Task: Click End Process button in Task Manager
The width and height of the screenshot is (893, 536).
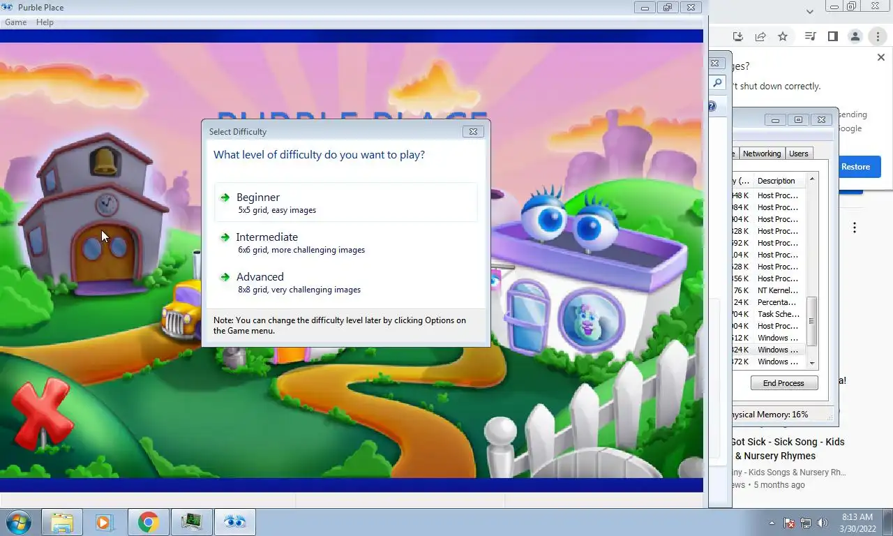Action: (783, 383)
